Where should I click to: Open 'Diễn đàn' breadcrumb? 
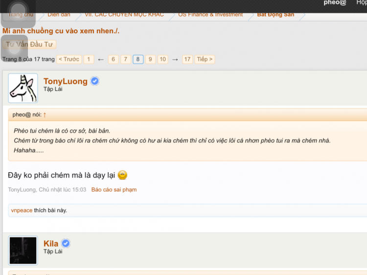pos(59,15)
